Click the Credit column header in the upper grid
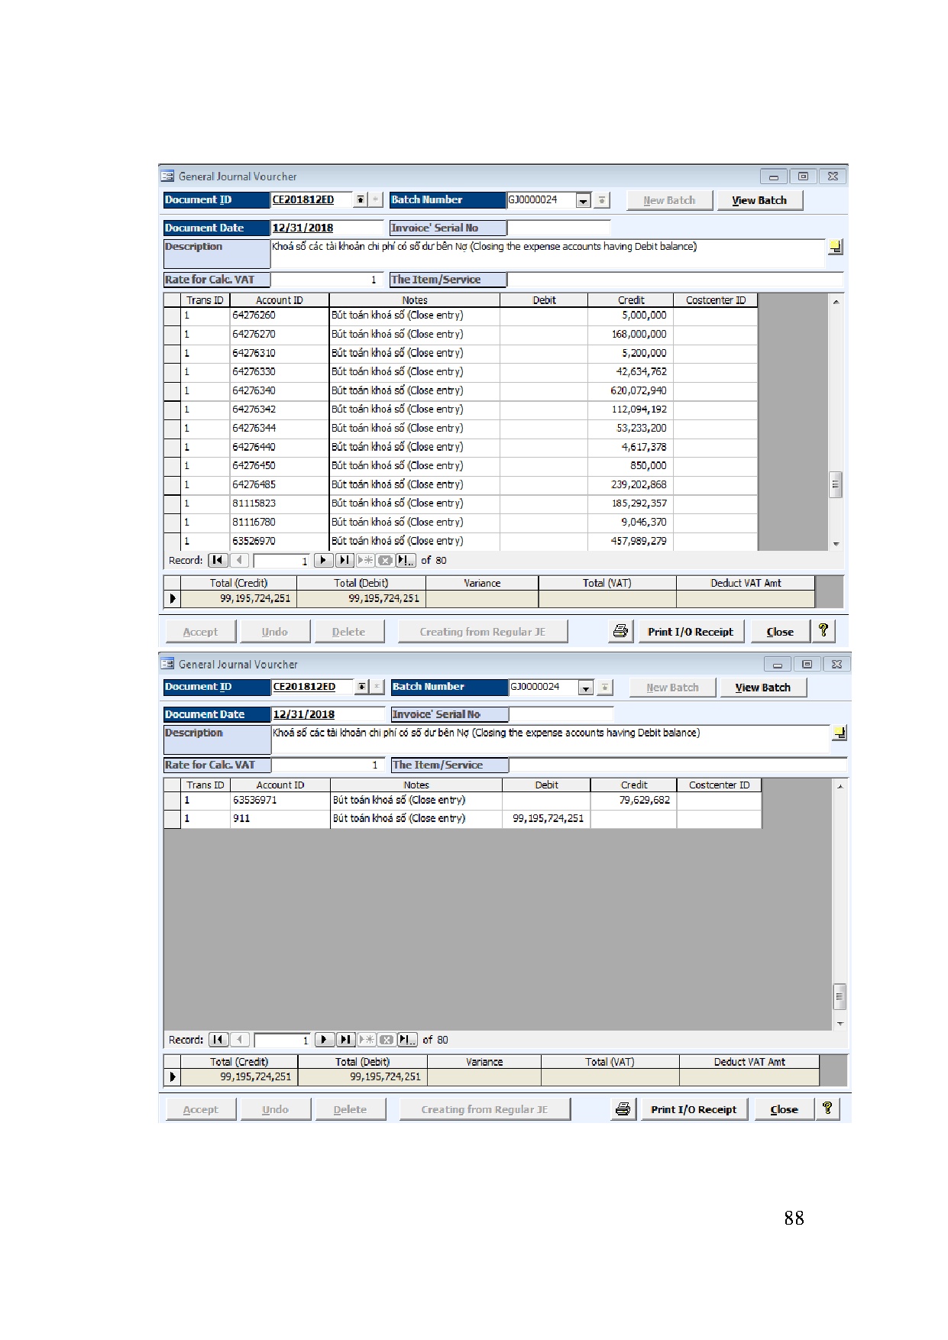948x1340 pixels. coord(630,300)
